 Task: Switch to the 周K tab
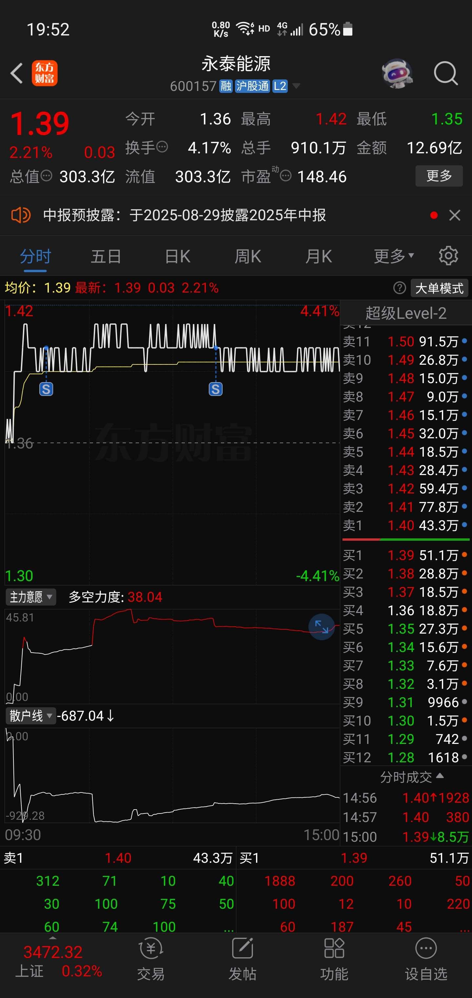click(248, 256)
